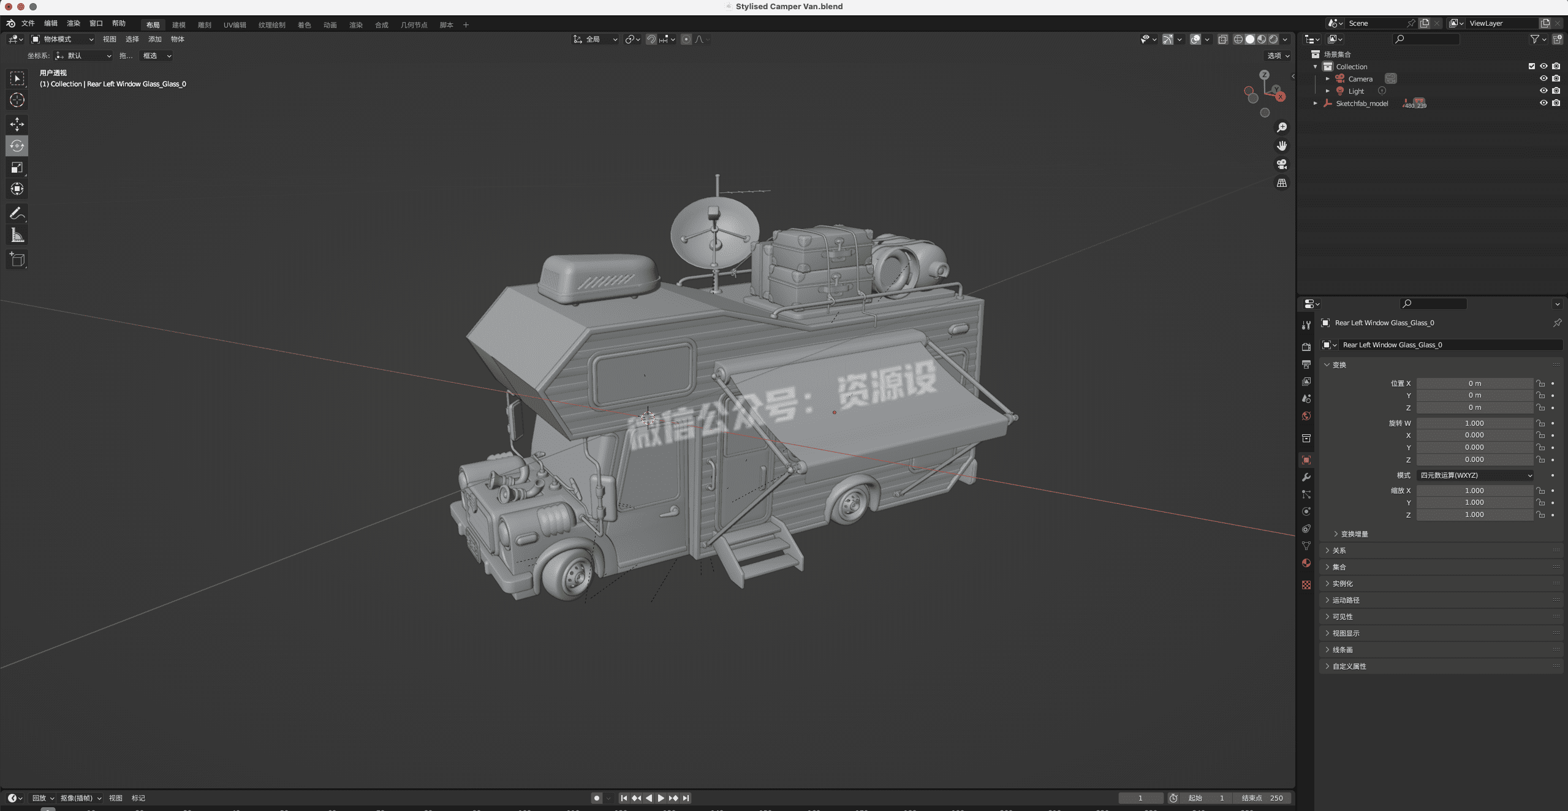Image resolution: width=1568 pixels, height=811 pixels.
Task: Open the rotation mode 四元数运算(WXYZ) dropdown
Action: click(x=1474, y=475)
